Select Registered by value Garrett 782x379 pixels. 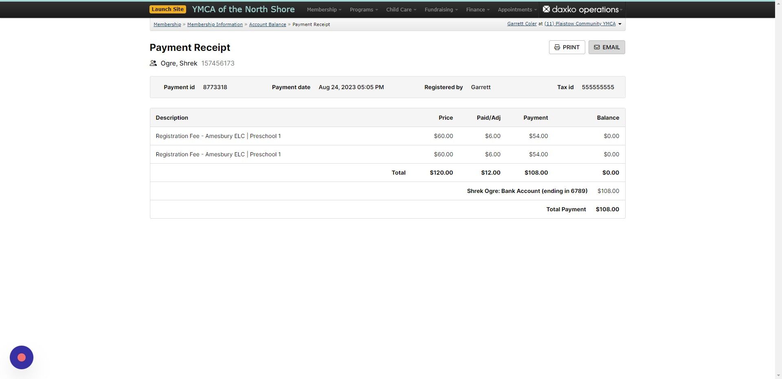click(x=481, y=87)
